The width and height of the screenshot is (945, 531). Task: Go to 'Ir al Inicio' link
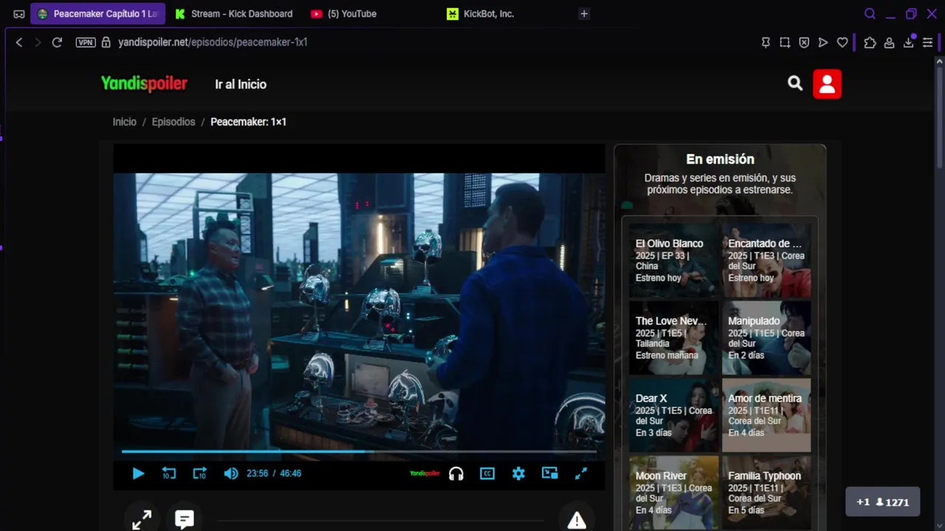click(241, 84)
